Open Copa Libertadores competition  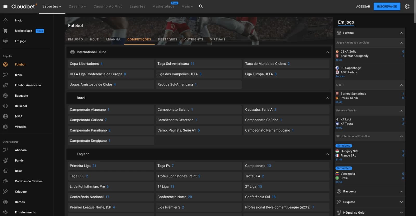[x=111, y=64]
